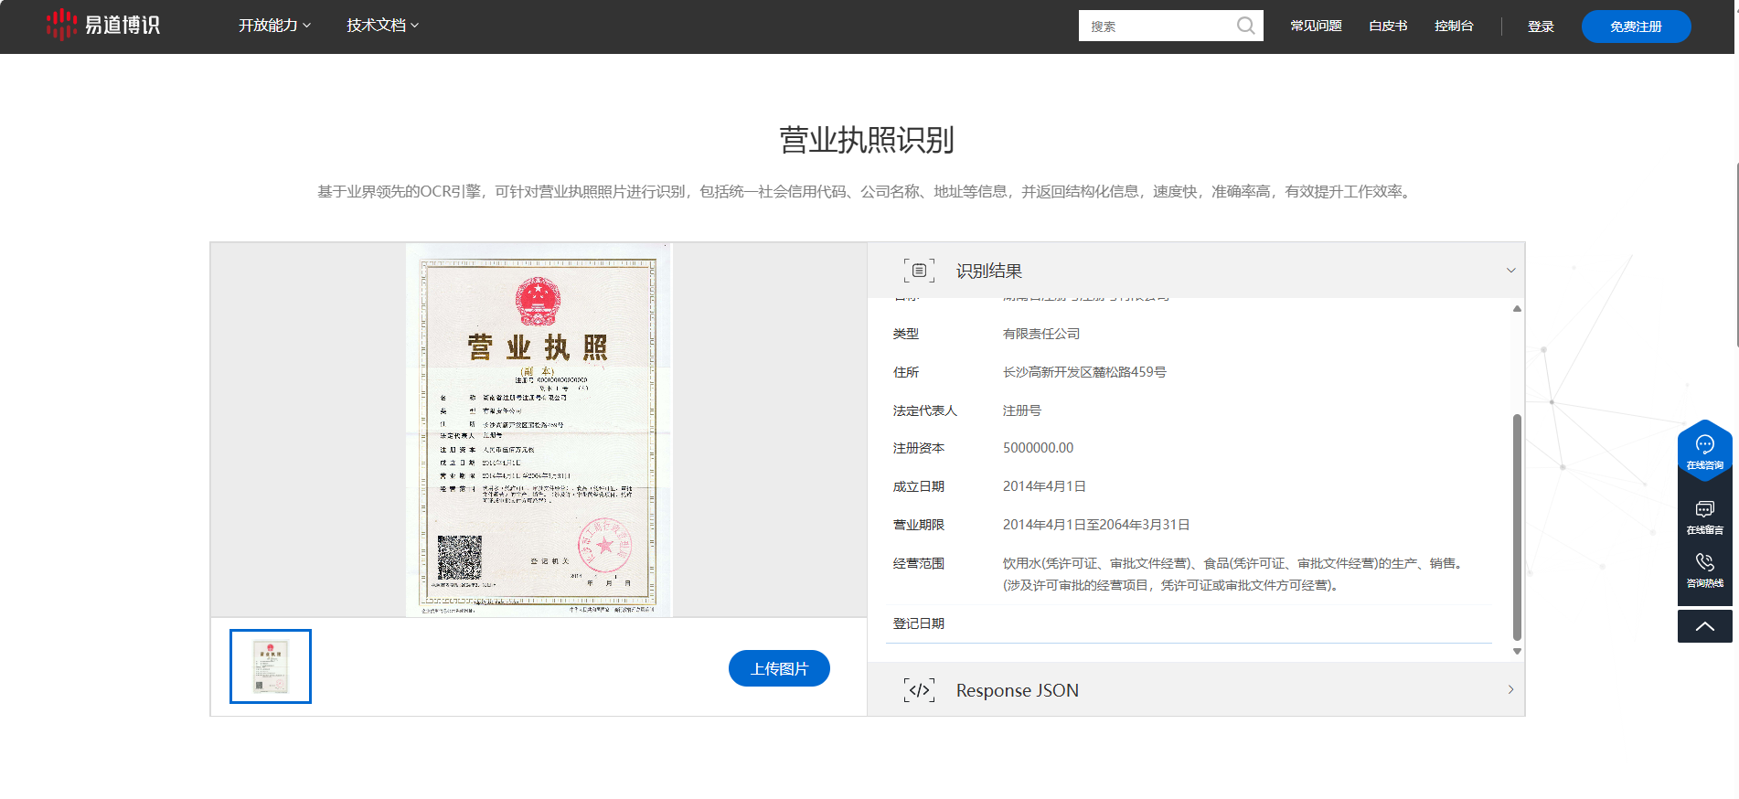The width and height of the screenshot is (1739, 799).
Task: Click the Response JSON code icon
Action: pyautogui.click(x=919, y=690)
